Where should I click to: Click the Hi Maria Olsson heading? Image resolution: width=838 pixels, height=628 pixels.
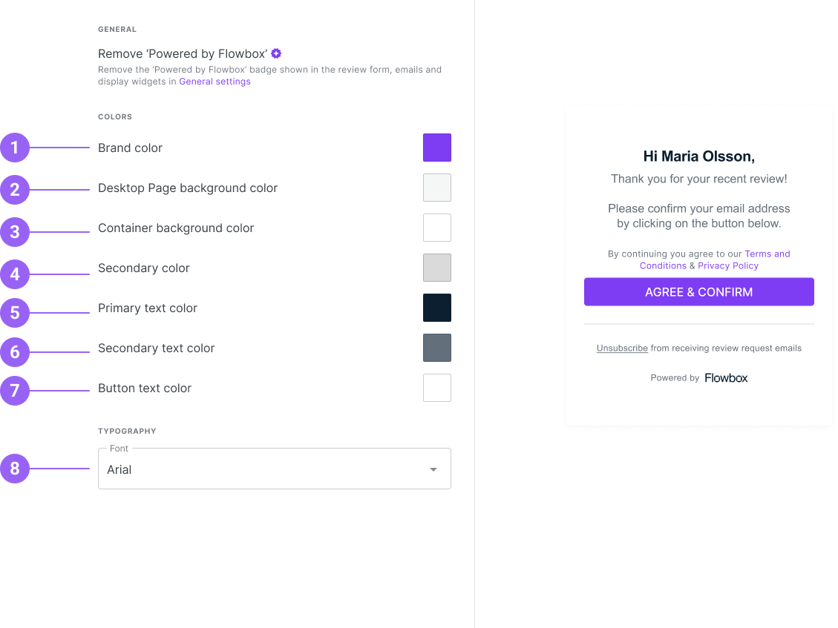pyautogui.click(x=698, y=156)
